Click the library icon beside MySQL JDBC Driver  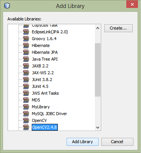(26, 114)
